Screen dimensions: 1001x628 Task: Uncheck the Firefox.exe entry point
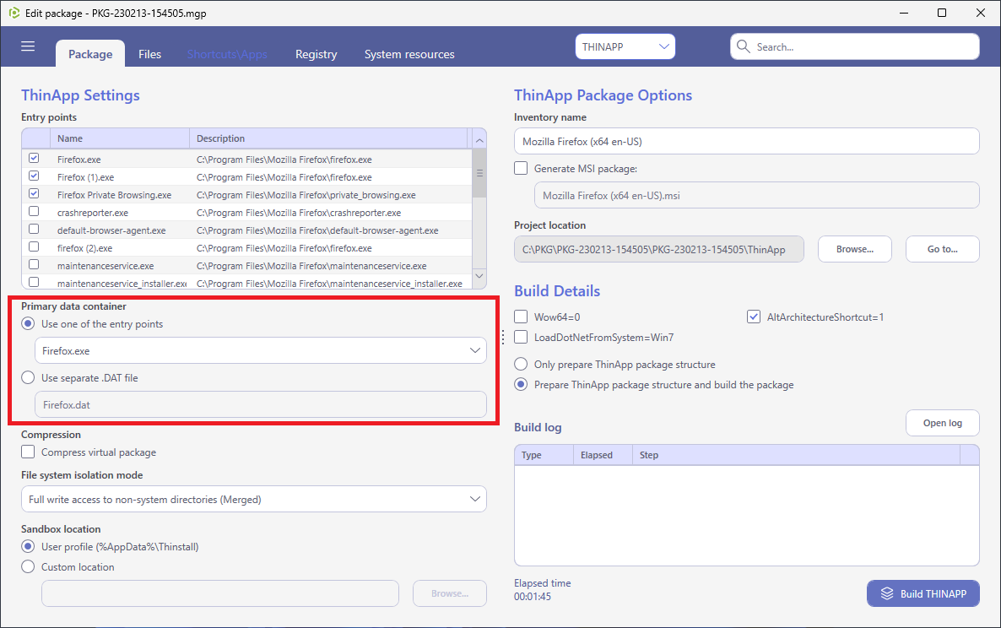[34, 159]
